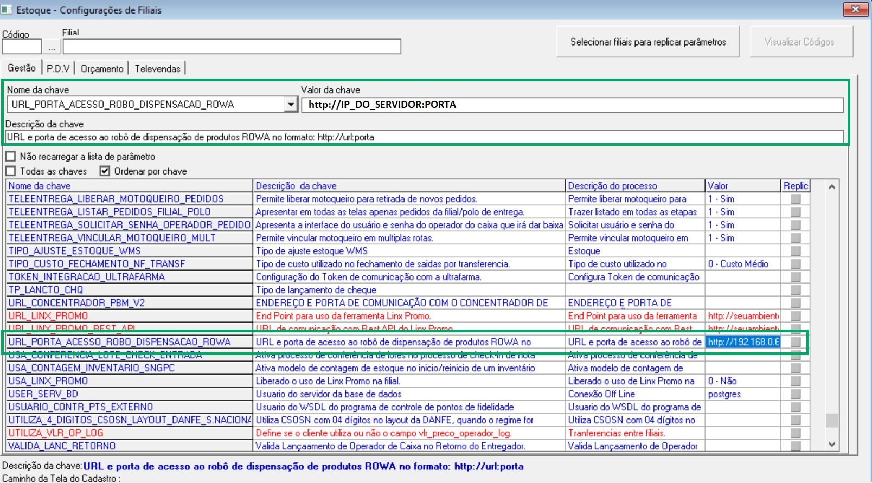Click the Estoque window title icon

(7, 9)
